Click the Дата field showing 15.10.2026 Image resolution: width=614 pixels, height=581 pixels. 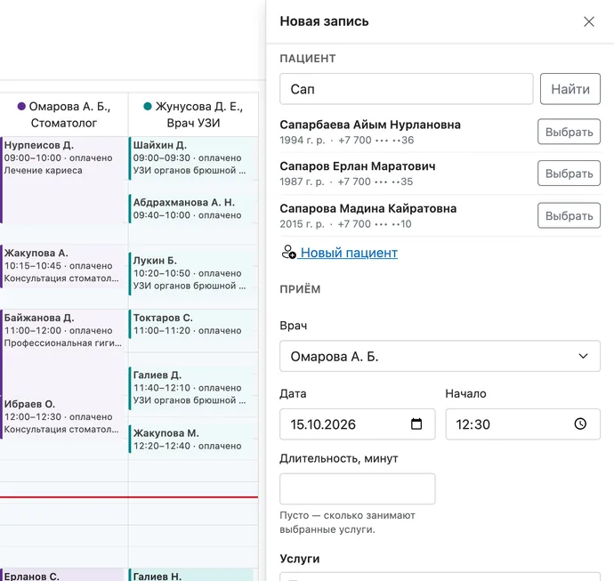pyautogui.click(x=357, y=424)
